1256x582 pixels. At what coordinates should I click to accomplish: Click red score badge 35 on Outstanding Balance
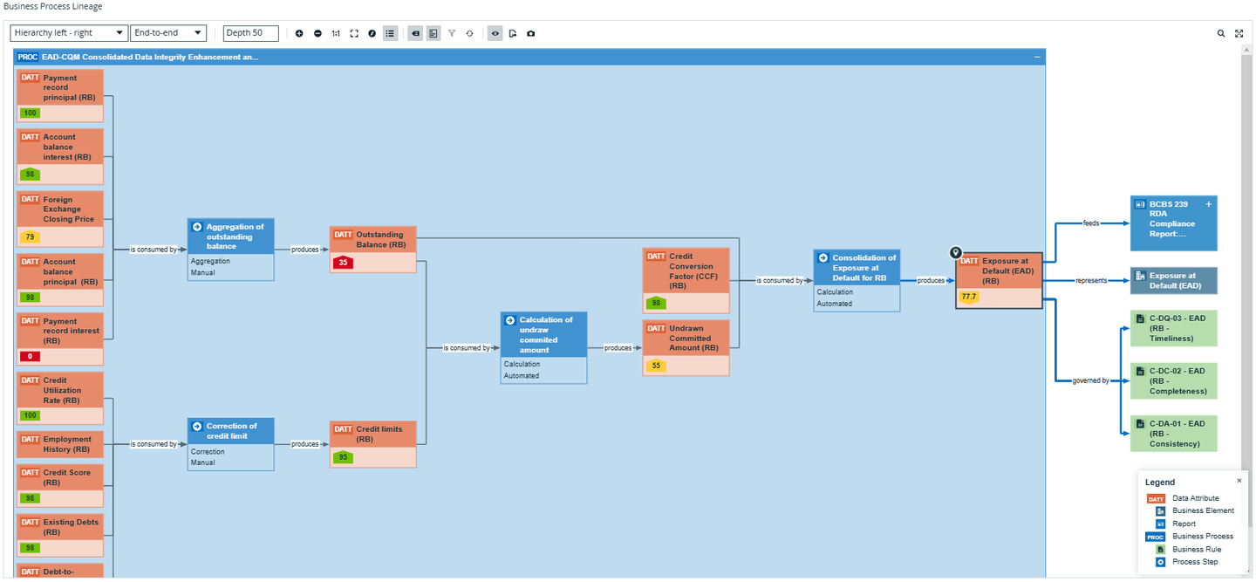343,263
